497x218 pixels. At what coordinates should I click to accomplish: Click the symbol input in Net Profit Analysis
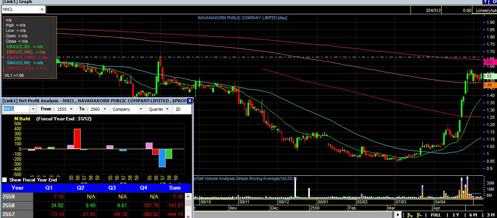(16, 109)
